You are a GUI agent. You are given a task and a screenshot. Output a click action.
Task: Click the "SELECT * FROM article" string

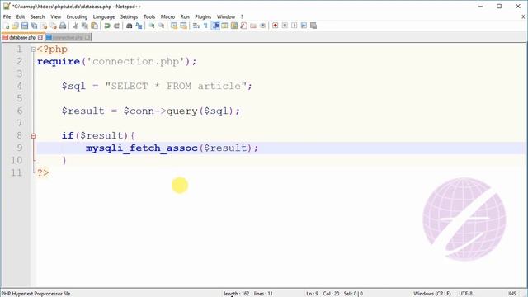177,86
